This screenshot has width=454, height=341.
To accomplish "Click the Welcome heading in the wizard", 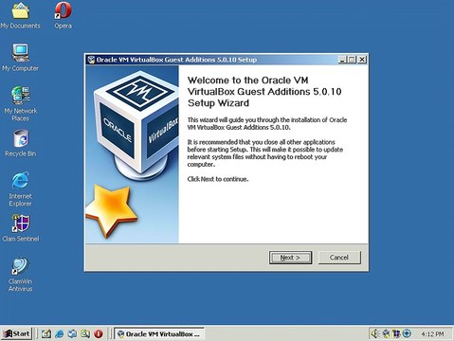I will click(264, 92).
